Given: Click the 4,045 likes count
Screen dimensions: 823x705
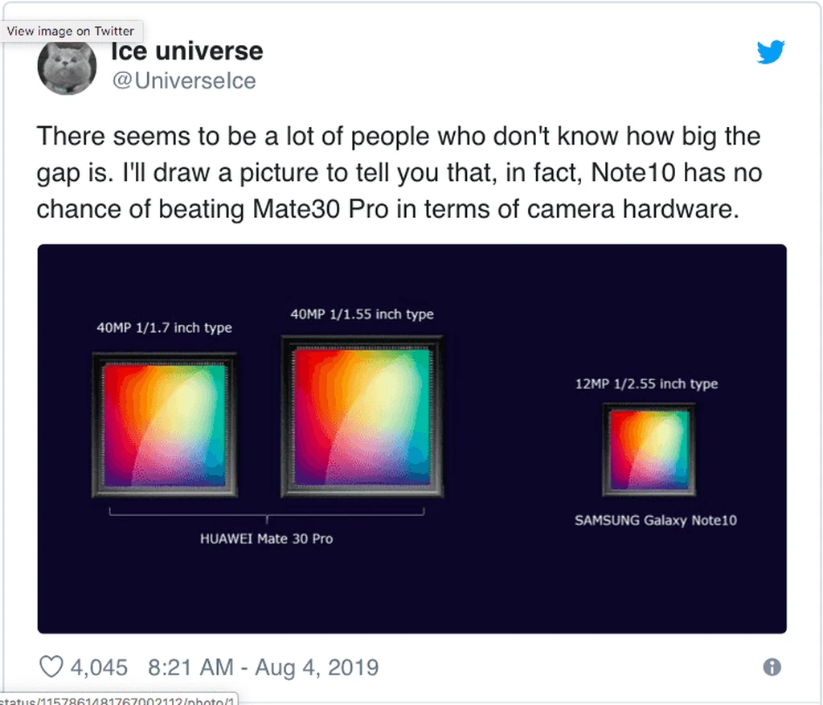Looking at the screenshot, I should coord(99,667).
